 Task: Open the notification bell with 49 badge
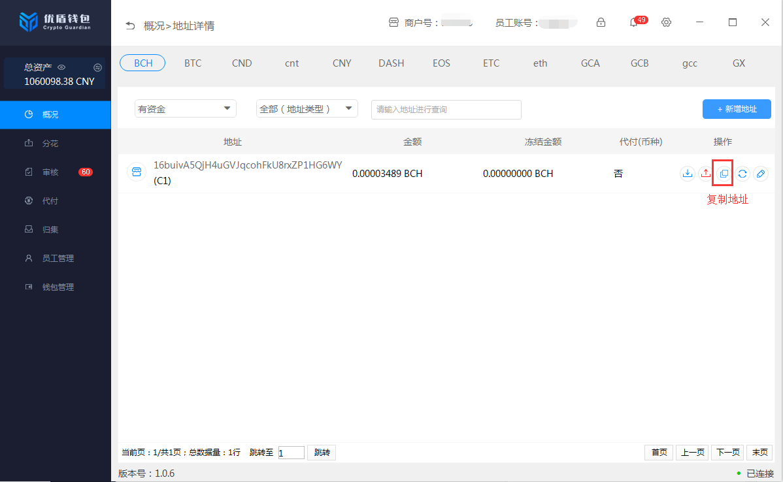tap(633, 23)
